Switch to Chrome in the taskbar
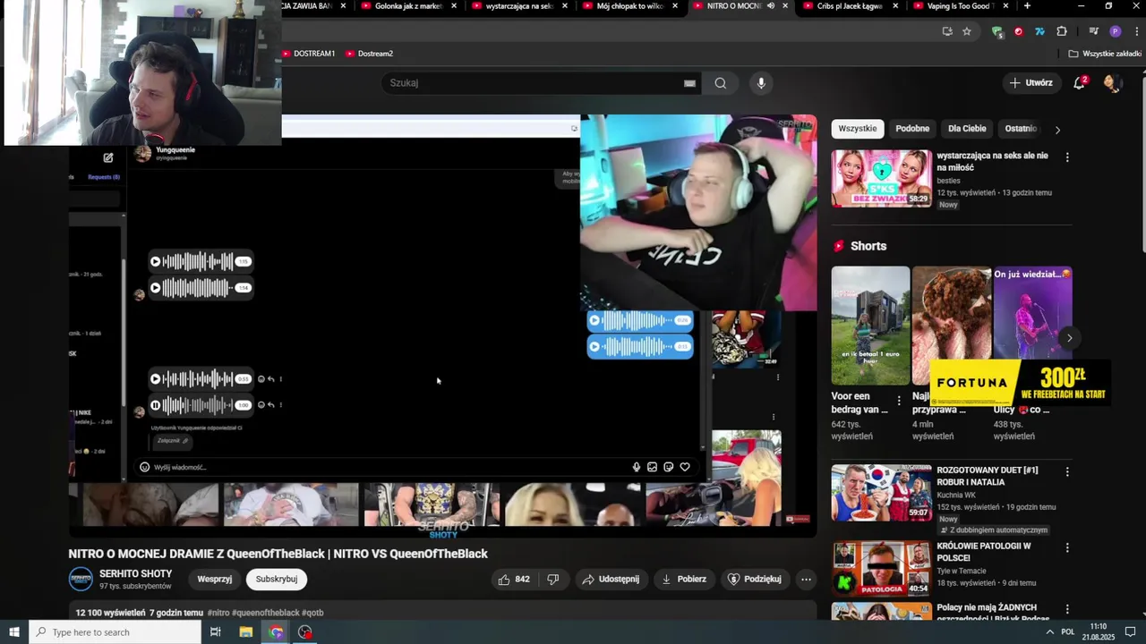Viewport: 1146px width, 644px height. (276, 632)
